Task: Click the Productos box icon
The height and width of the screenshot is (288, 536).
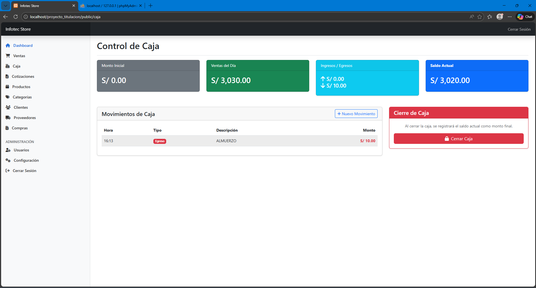Action: click(x=8, y=87)
